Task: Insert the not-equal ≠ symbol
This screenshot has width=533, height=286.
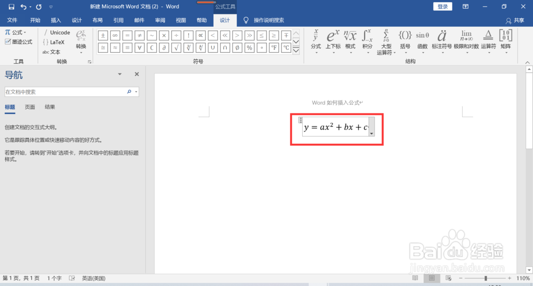Action: (x=139, y=35)
